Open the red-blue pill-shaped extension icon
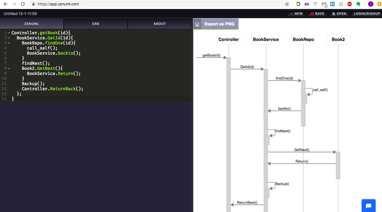This screenshot has width=382, height=212. (307, 4)
